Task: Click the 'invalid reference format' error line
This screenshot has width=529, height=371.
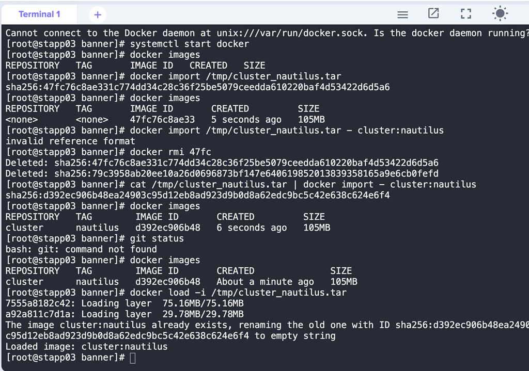Action: 70,141
